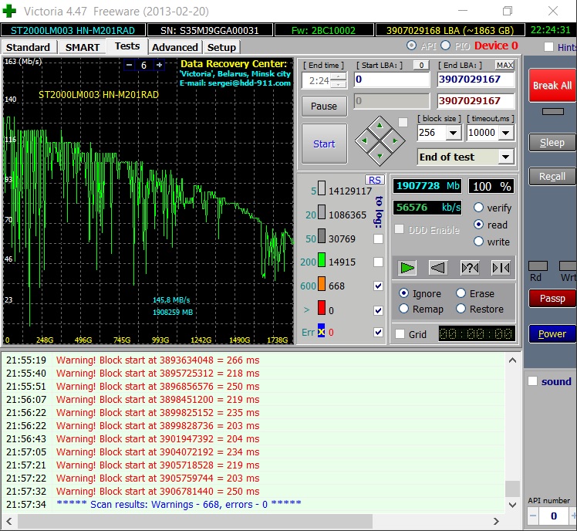
Task: Select the butterfly scan mode icon
Action: pyautogui.click(x=500, y=267)
